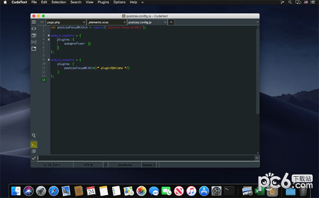Click the Validate checkmark icon
Screen dimensions: 319x198
[x=34, y=158]
